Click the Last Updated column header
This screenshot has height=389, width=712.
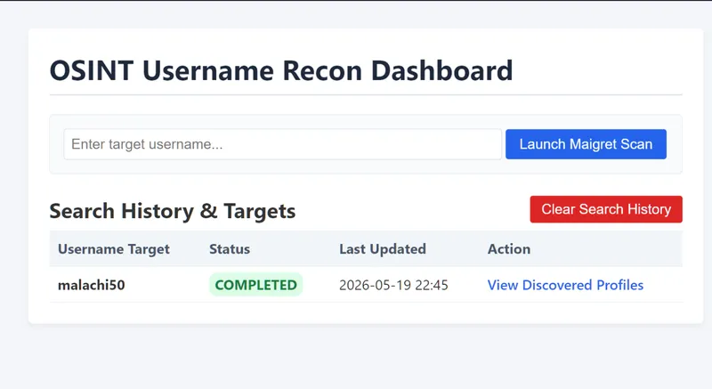click(x=383, y=249)
